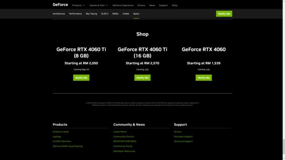This screenshot has width=285, height=160.
Task: Expand the Products dropdown menu
Action: click(x=78, y=5)
